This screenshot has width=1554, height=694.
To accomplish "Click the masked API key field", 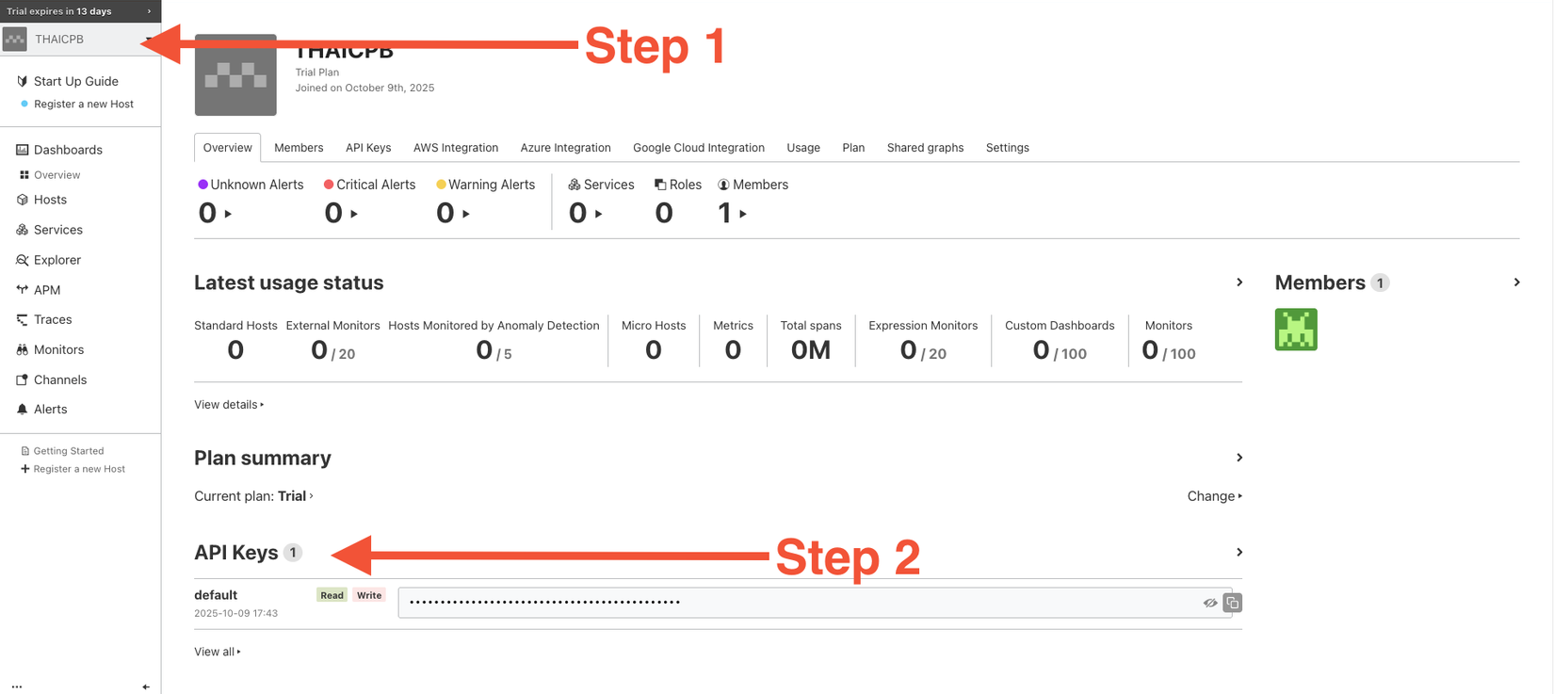I will pos(801,603).
